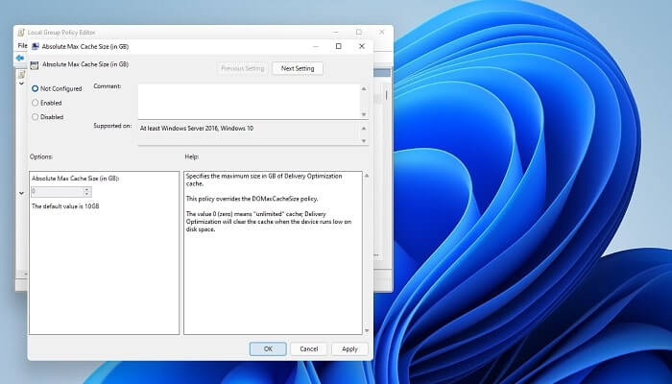Maximize the Absolute Max Cache Size dialog
Screen dimensions: 672x384
(338, 45)
